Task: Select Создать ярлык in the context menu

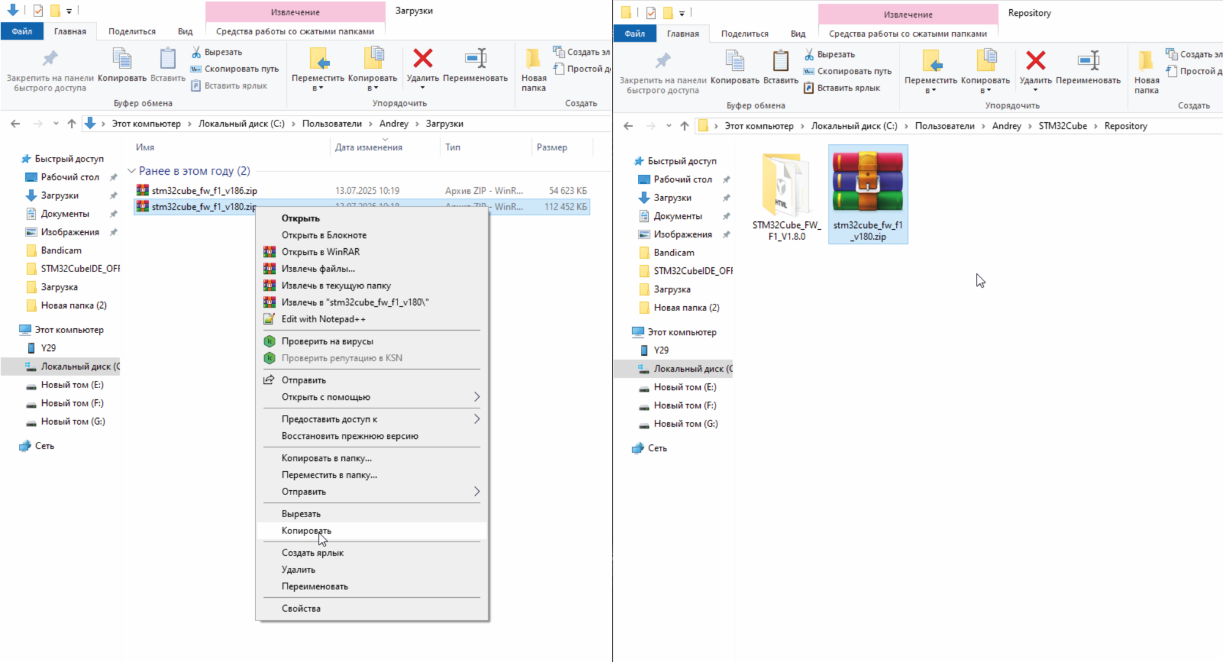Action: (x=372, y=553)
